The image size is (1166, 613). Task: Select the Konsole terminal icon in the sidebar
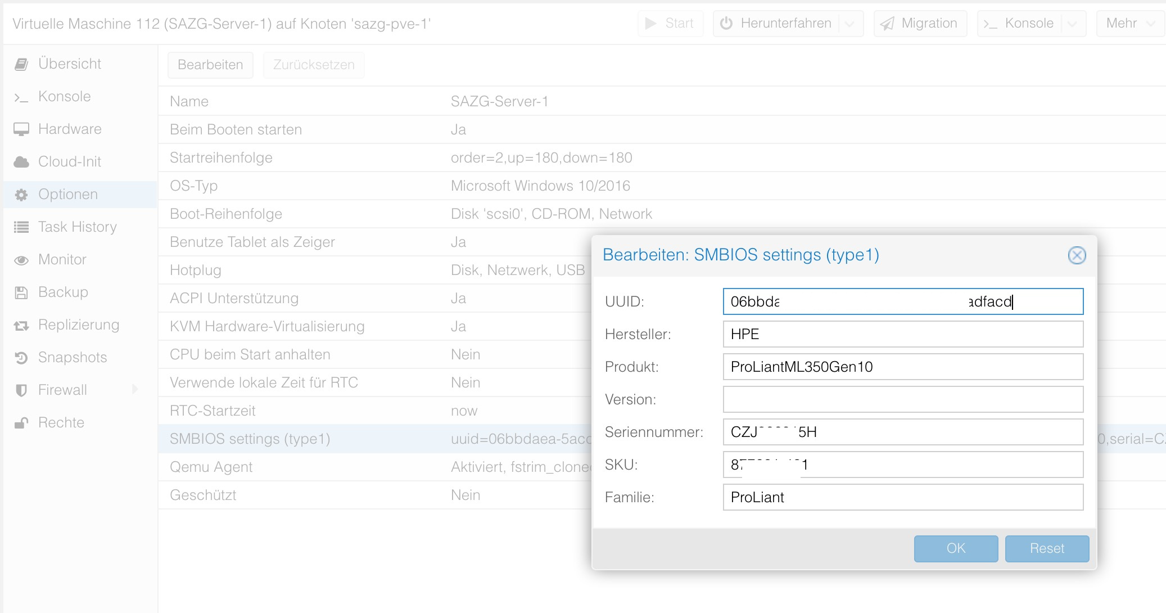(21, 97)
